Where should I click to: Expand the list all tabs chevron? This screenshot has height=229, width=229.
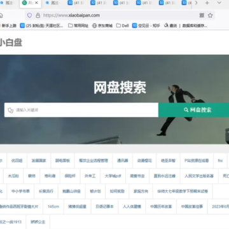(x=219, y=3)
